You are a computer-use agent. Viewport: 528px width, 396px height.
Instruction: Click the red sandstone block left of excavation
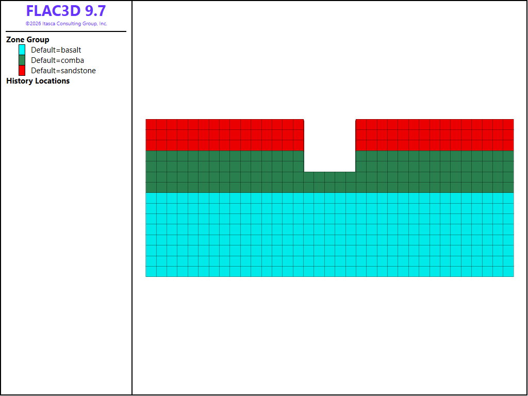click(225, 135)
